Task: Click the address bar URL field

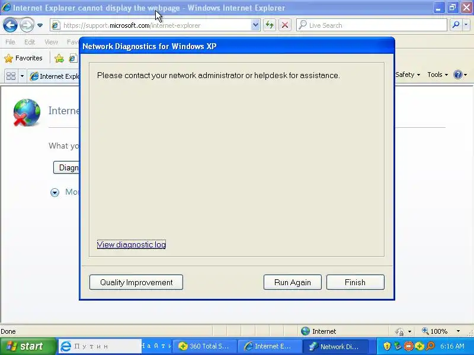Action: [155, 25]
